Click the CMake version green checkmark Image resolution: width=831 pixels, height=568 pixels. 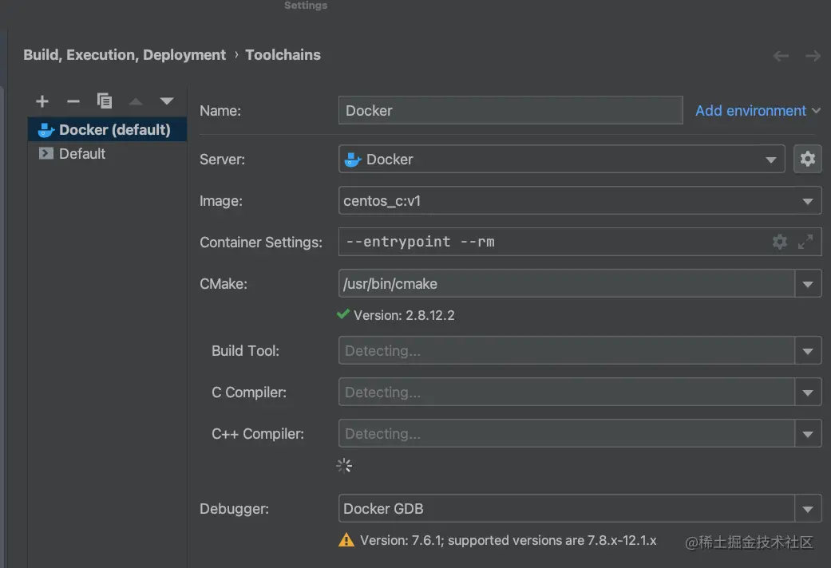tap(343, 314)
